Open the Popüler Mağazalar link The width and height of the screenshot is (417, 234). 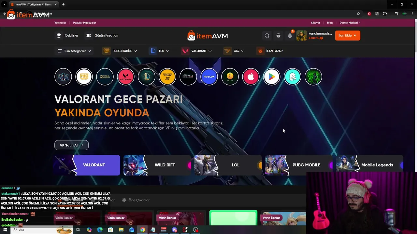(84, 23)
